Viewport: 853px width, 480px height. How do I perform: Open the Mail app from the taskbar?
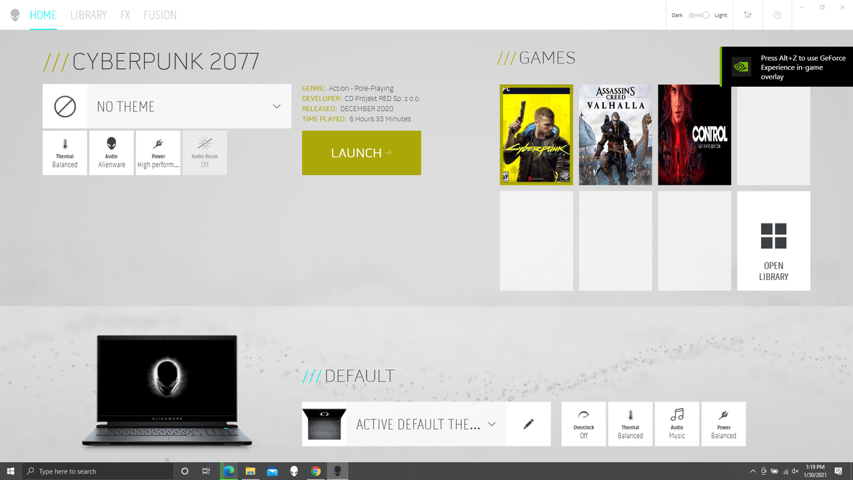pyautogui.click(x=272, y=471)
